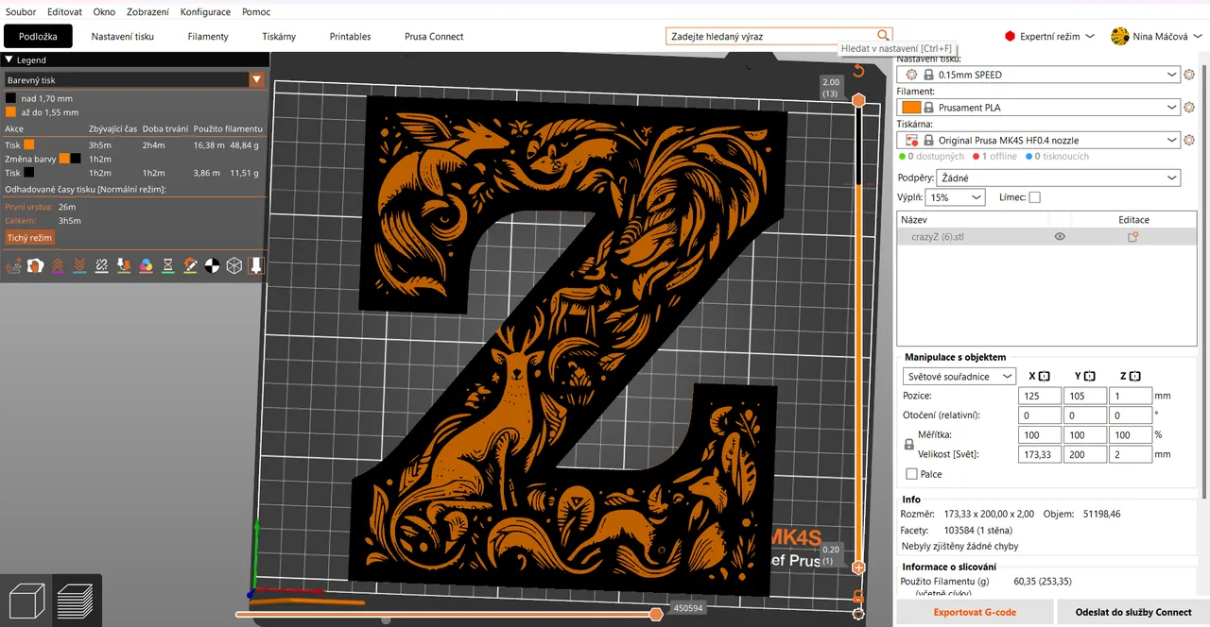Toggle pause print markers via the hourglass icon

point(168,265)
